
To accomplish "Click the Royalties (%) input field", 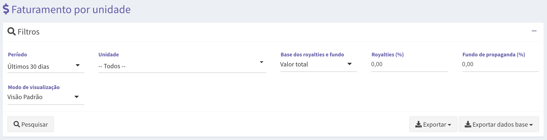I will pyautogui.click(x=409, y=64).
